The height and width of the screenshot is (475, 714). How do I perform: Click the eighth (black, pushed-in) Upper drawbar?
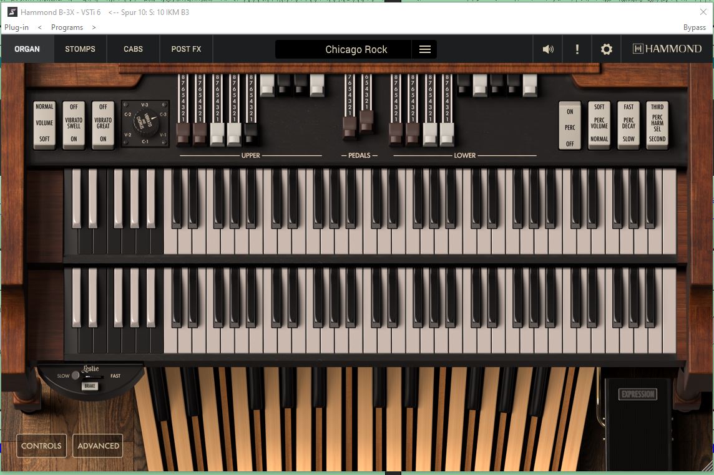pyautogui.click(x=301, y=85)
